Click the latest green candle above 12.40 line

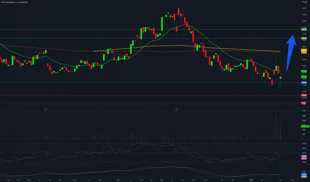coord(280,78)
